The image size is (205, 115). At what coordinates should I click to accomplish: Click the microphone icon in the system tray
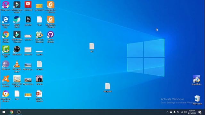coord(174,112)
